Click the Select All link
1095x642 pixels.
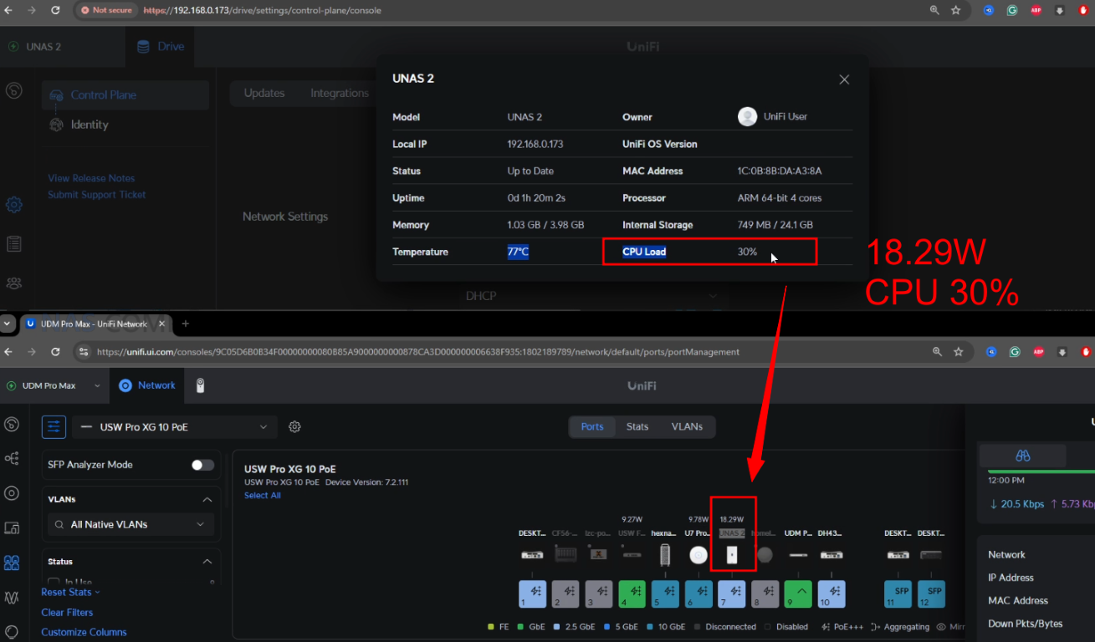[262, 496]
